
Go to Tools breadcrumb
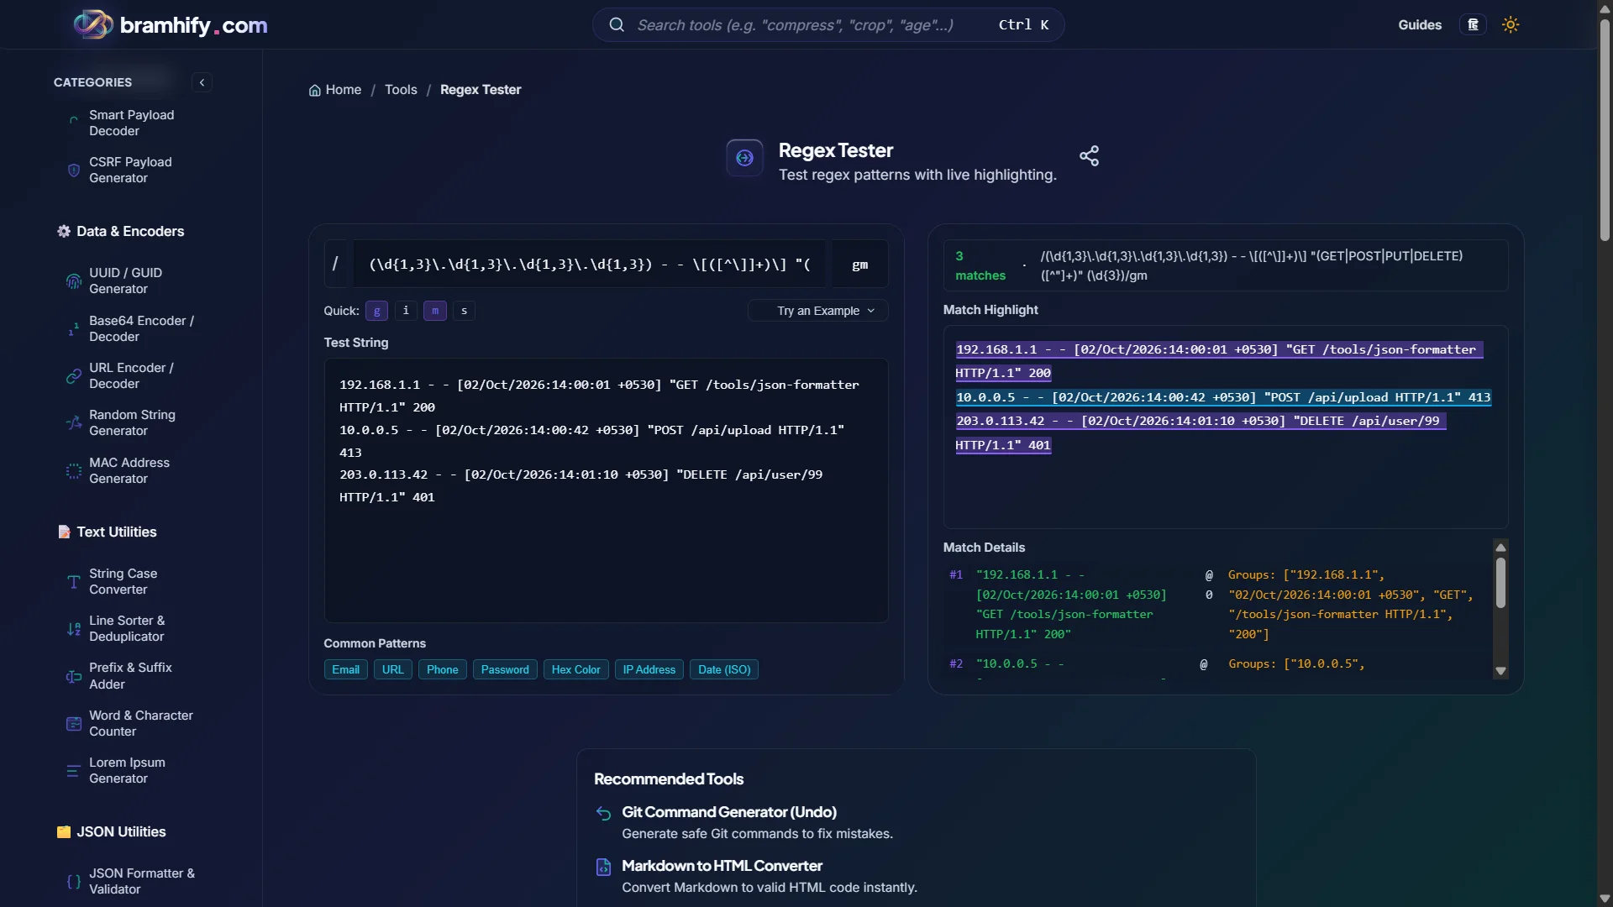coord(401,90)
